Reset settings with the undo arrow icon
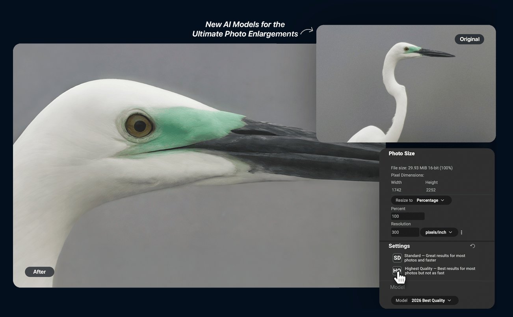The width and height of the screenshot is (513, 317). [x=472, y=246]
